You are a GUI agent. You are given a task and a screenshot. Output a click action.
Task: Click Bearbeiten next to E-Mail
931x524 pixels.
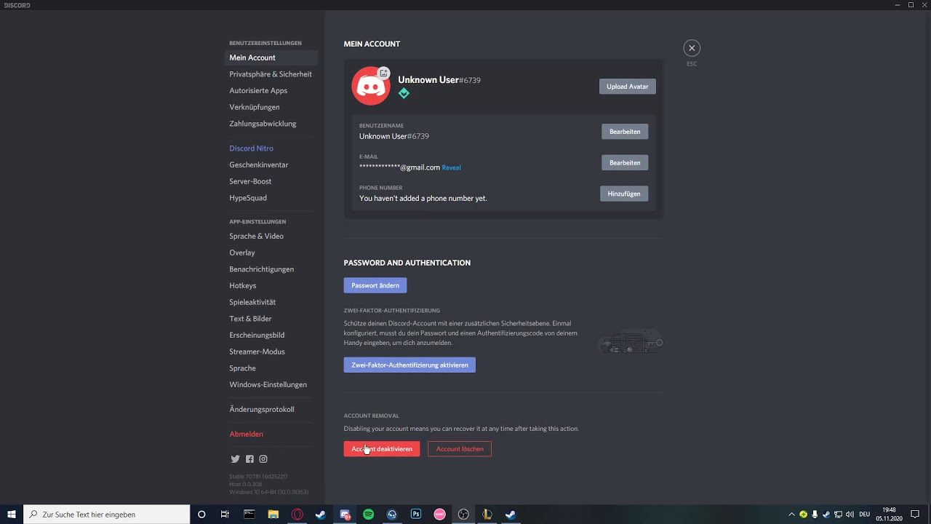(625, 163)
